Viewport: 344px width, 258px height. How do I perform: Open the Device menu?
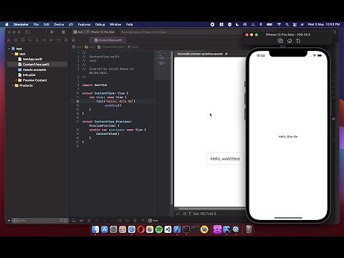[x=59, y=24]
